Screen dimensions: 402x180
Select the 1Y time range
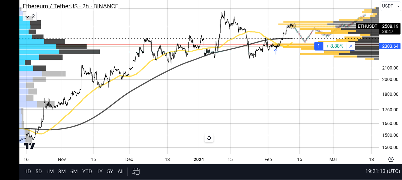(99, 172)
